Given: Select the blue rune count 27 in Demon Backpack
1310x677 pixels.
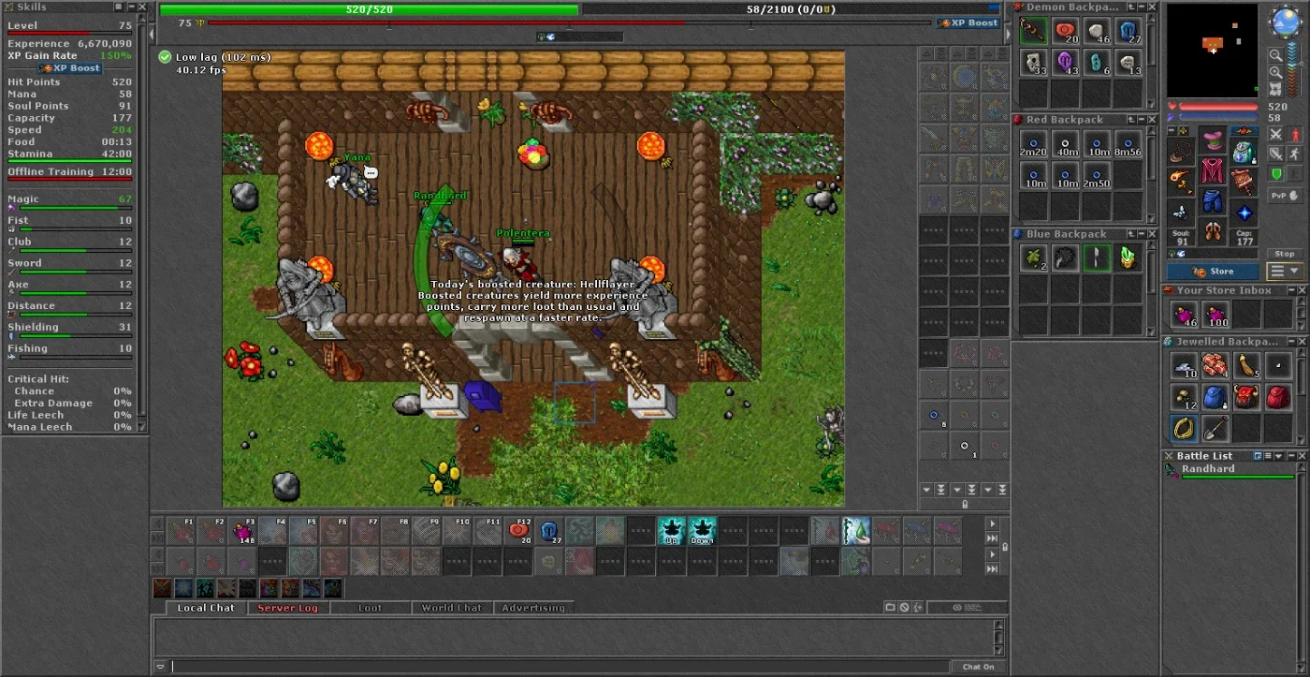Looking at the screenshot, I should pyautogui.click(x=1128, y=31).
